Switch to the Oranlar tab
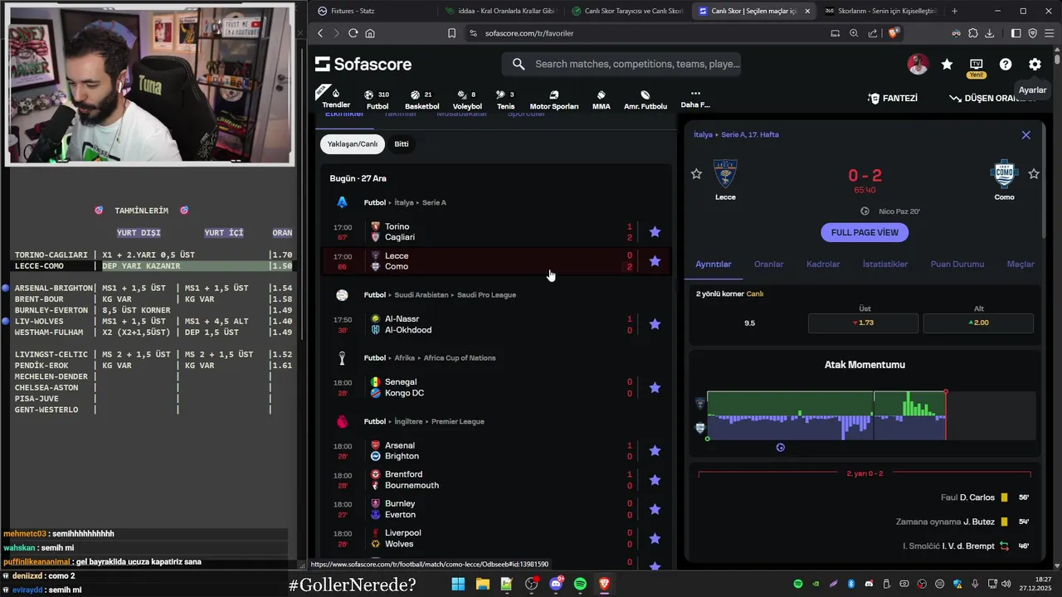1062x597 pixels. [x=769, y=265]
